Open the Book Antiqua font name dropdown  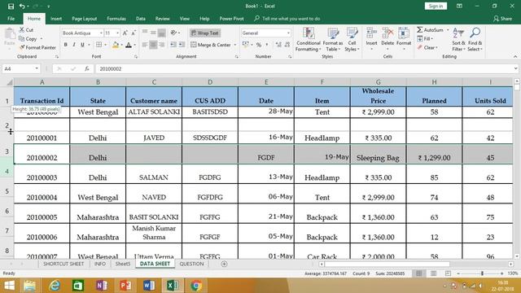(x=101, y=33)
